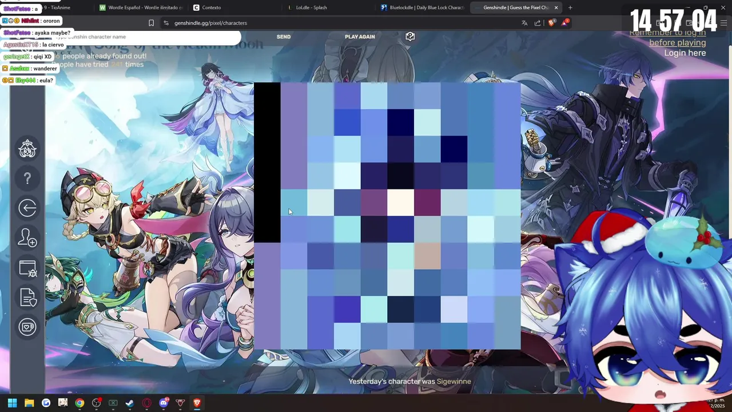732x412 pixels.
Task: Click the Brave browser taskbar icon
Action: pyautogui.click(x=197, y=403)
